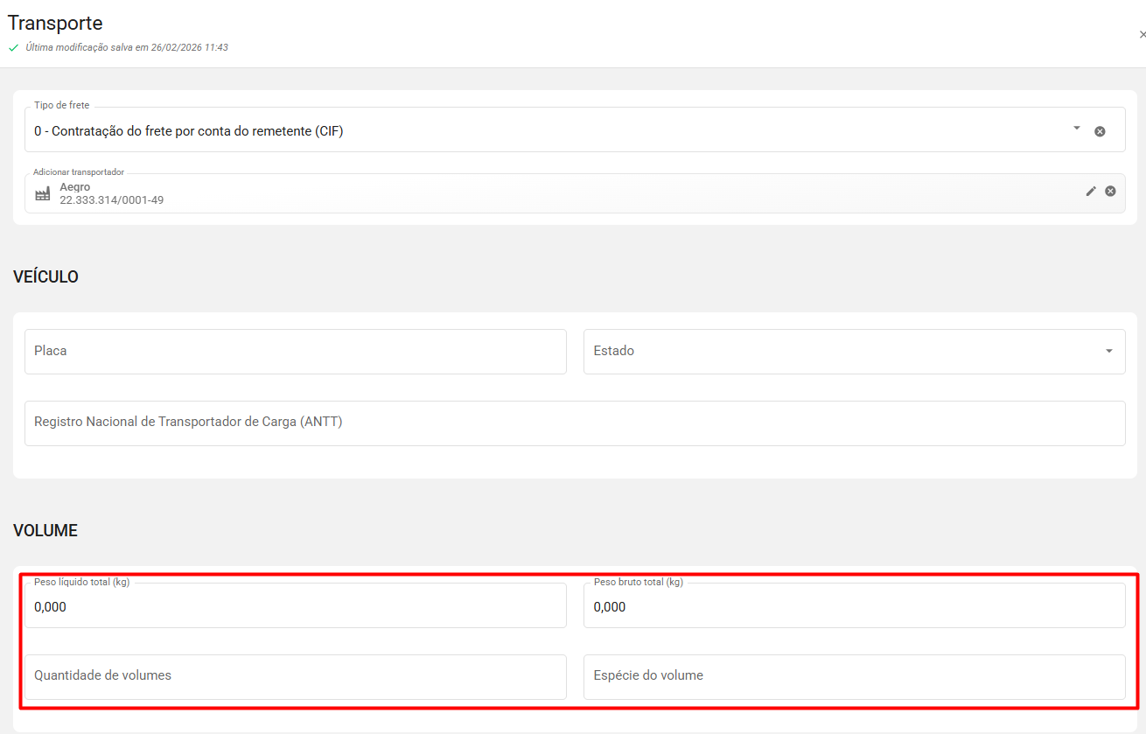Click the Última modificação salva text
The height and width of the screenshot is (734, 1146).
click(x=127, y=47)
